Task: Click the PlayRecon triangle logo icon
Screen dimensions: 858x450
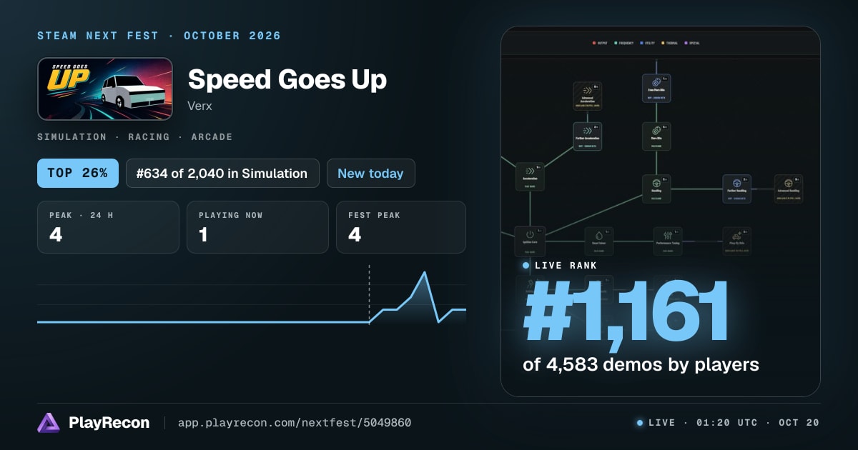Action: pos(49,423)
